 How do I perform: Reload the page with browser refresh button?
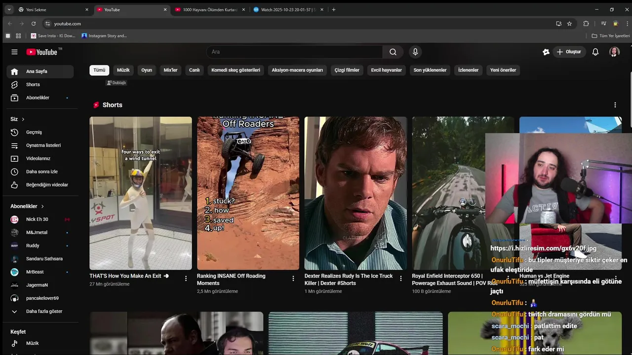click(34, 24)
